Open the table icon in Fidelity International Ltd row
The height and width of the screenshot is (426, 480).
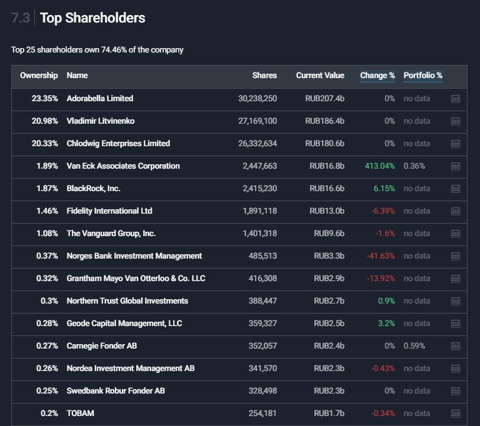click(x=456, y=211)
